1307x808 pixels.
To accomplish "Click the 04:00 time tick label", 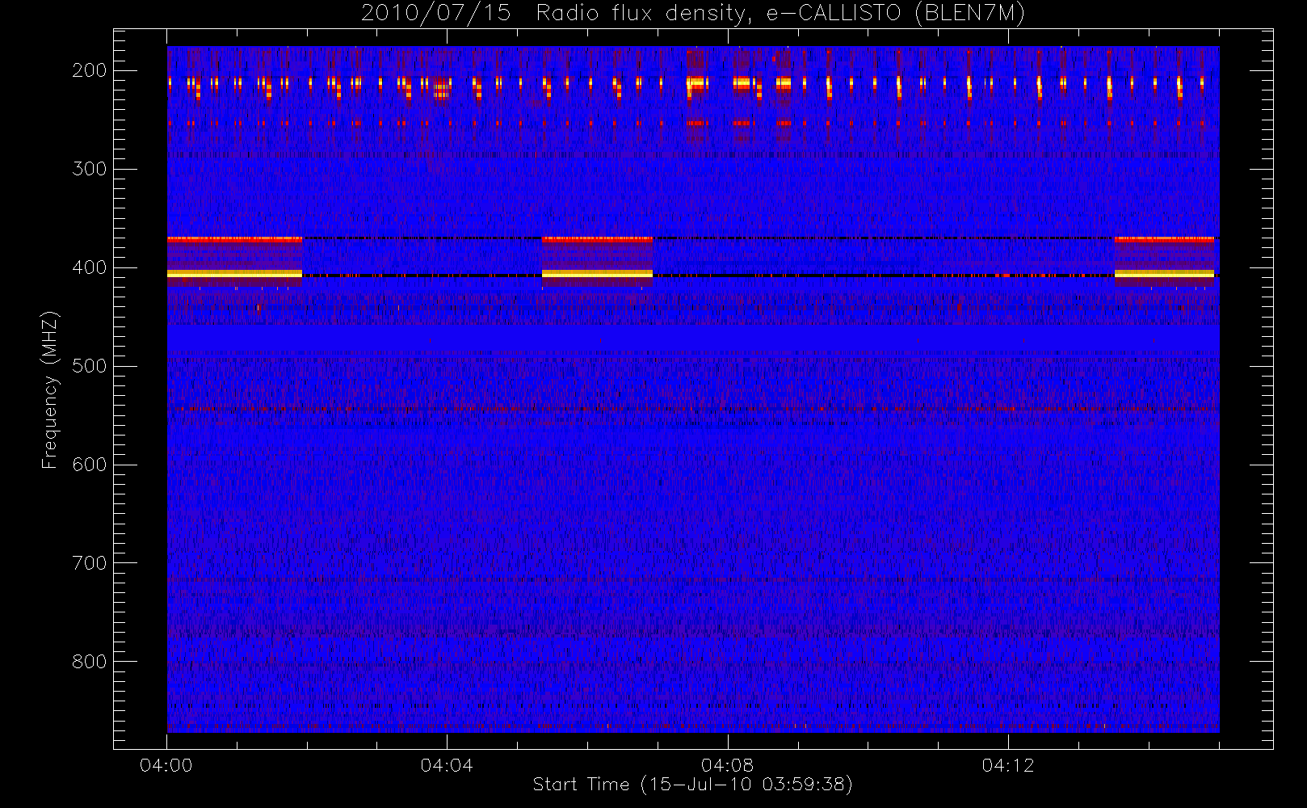I will (166, 765).
